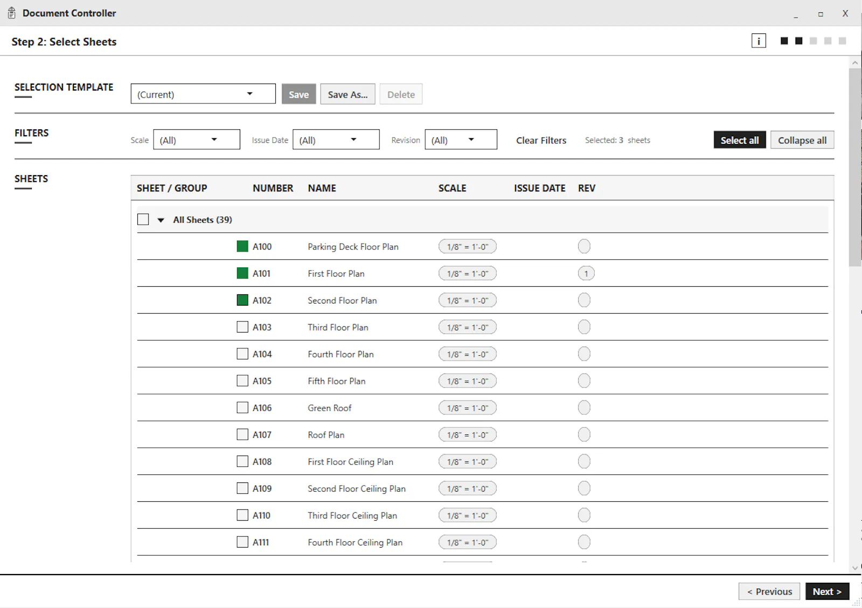
Task: Click the Collapse all button
Action: coord(802,140)
